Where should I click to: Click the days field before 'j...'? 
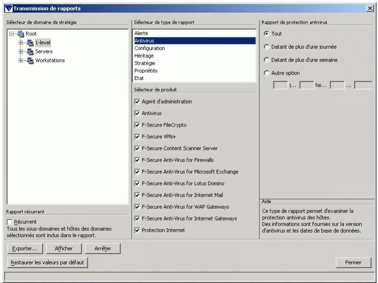coord(280,85)
